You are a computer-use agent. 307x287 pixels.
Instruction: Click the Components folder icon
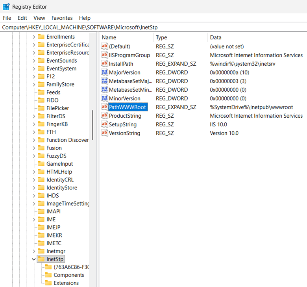coord(48,275)
